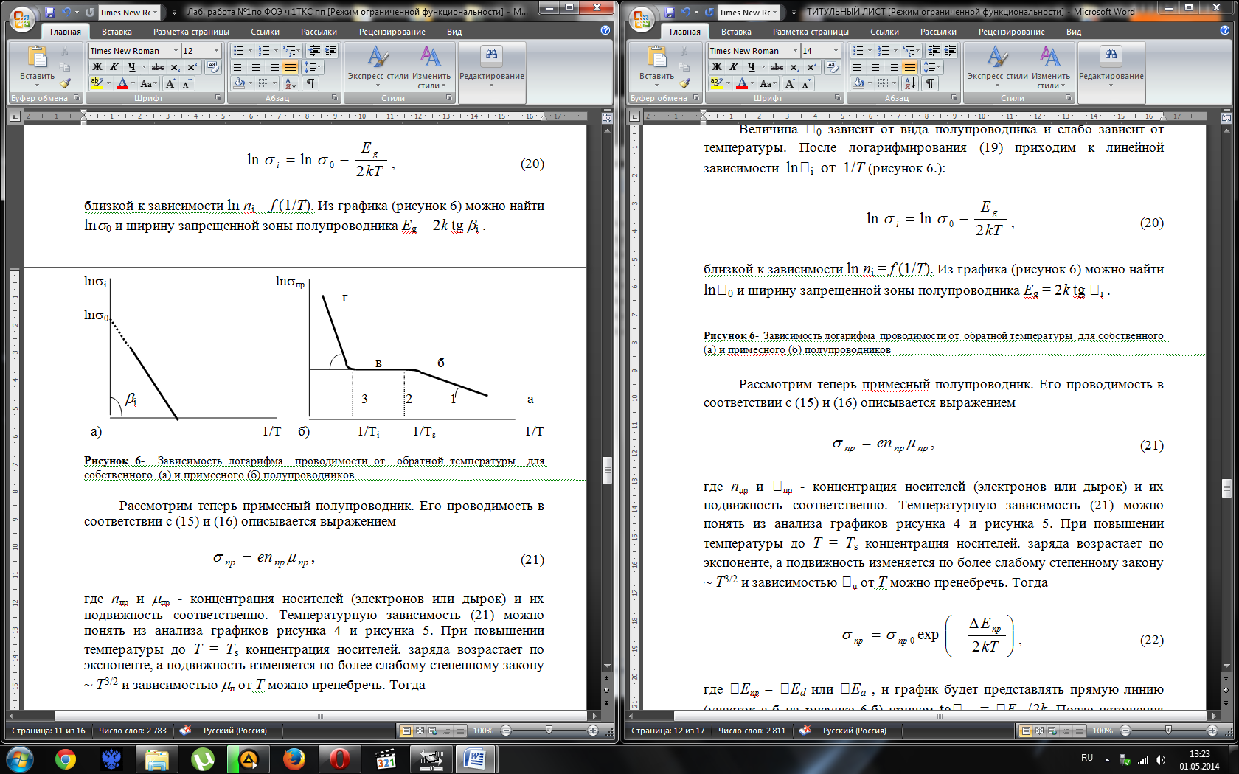Expand the Paste (Вставить) options in the left window
The height and width of the screenshot is (774, 1239).
(37, 81)
